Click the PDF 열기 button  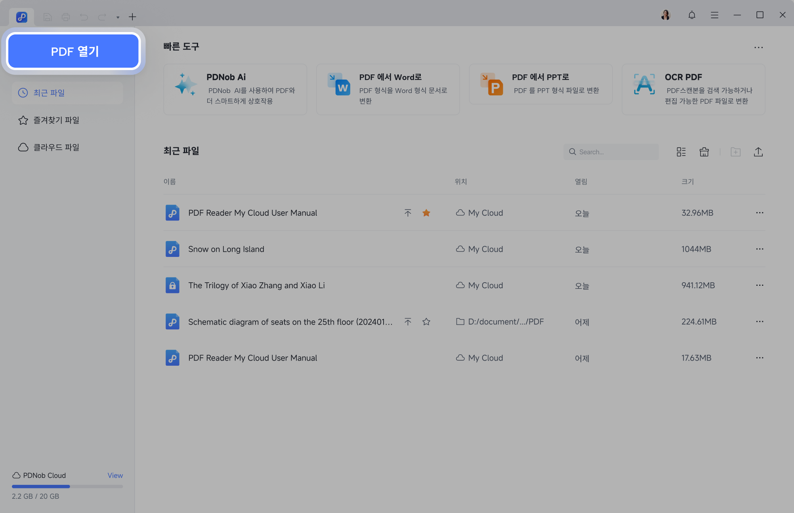[x=74, y=51]
